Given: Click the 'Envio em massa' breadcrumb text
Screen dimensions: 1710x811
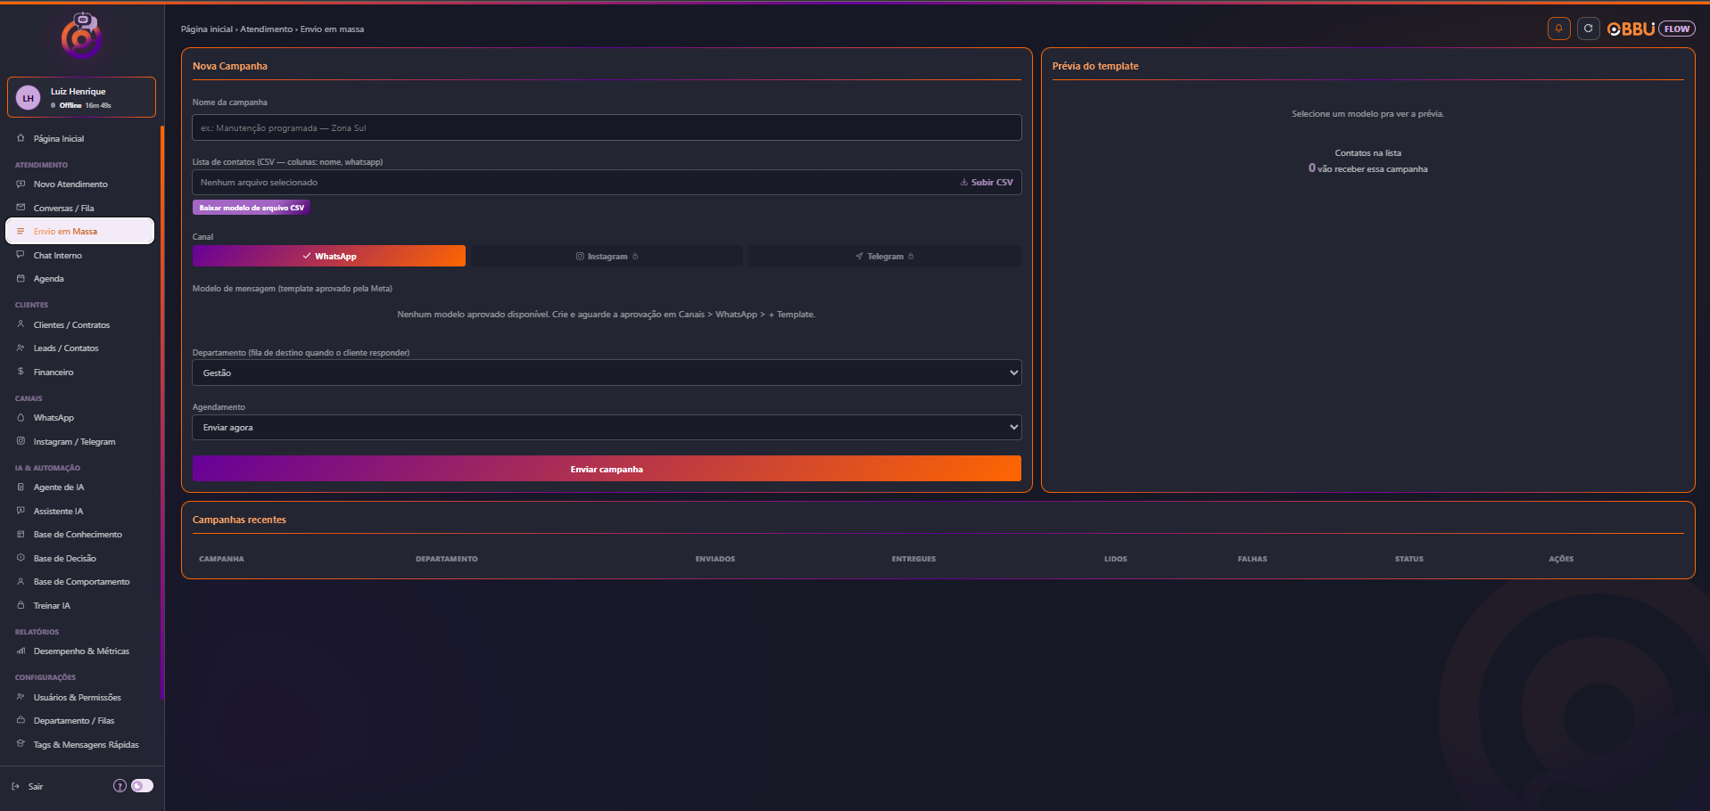Looking at the screenshot, I should point(332,29).
